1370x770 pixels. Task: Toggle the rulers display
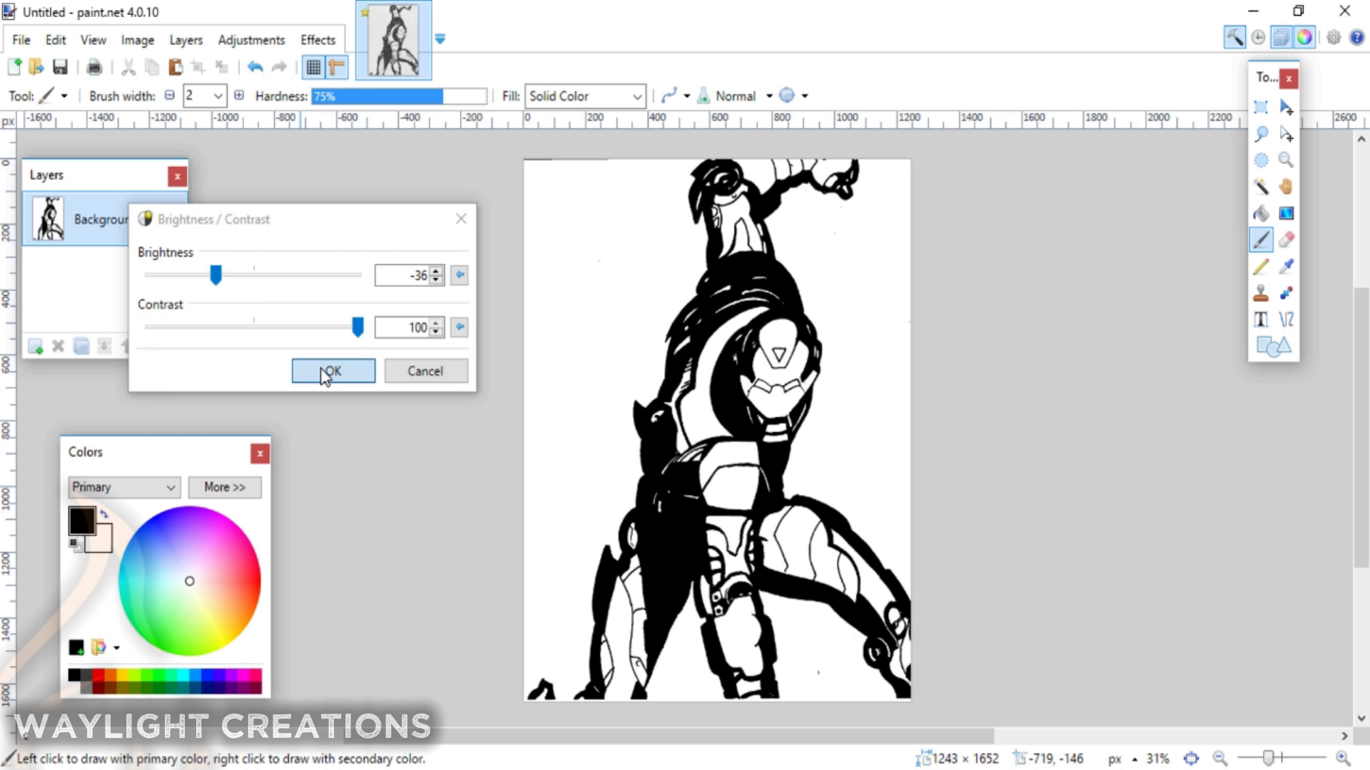[x=336, y=67]
